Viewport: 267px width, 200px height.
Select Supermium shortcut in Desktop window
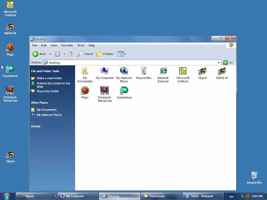124,93
